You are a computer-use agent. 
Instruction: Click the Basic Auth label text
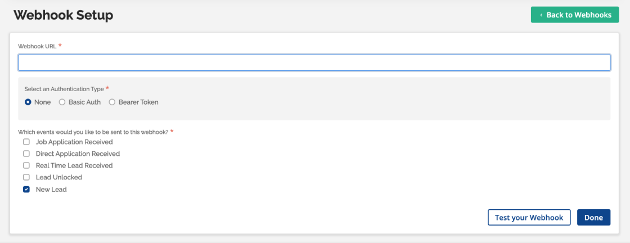coord(84,102)
